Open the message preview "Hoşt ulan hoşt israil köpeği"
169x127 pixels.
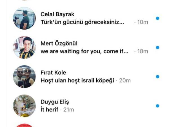click(x=77, y=80)
